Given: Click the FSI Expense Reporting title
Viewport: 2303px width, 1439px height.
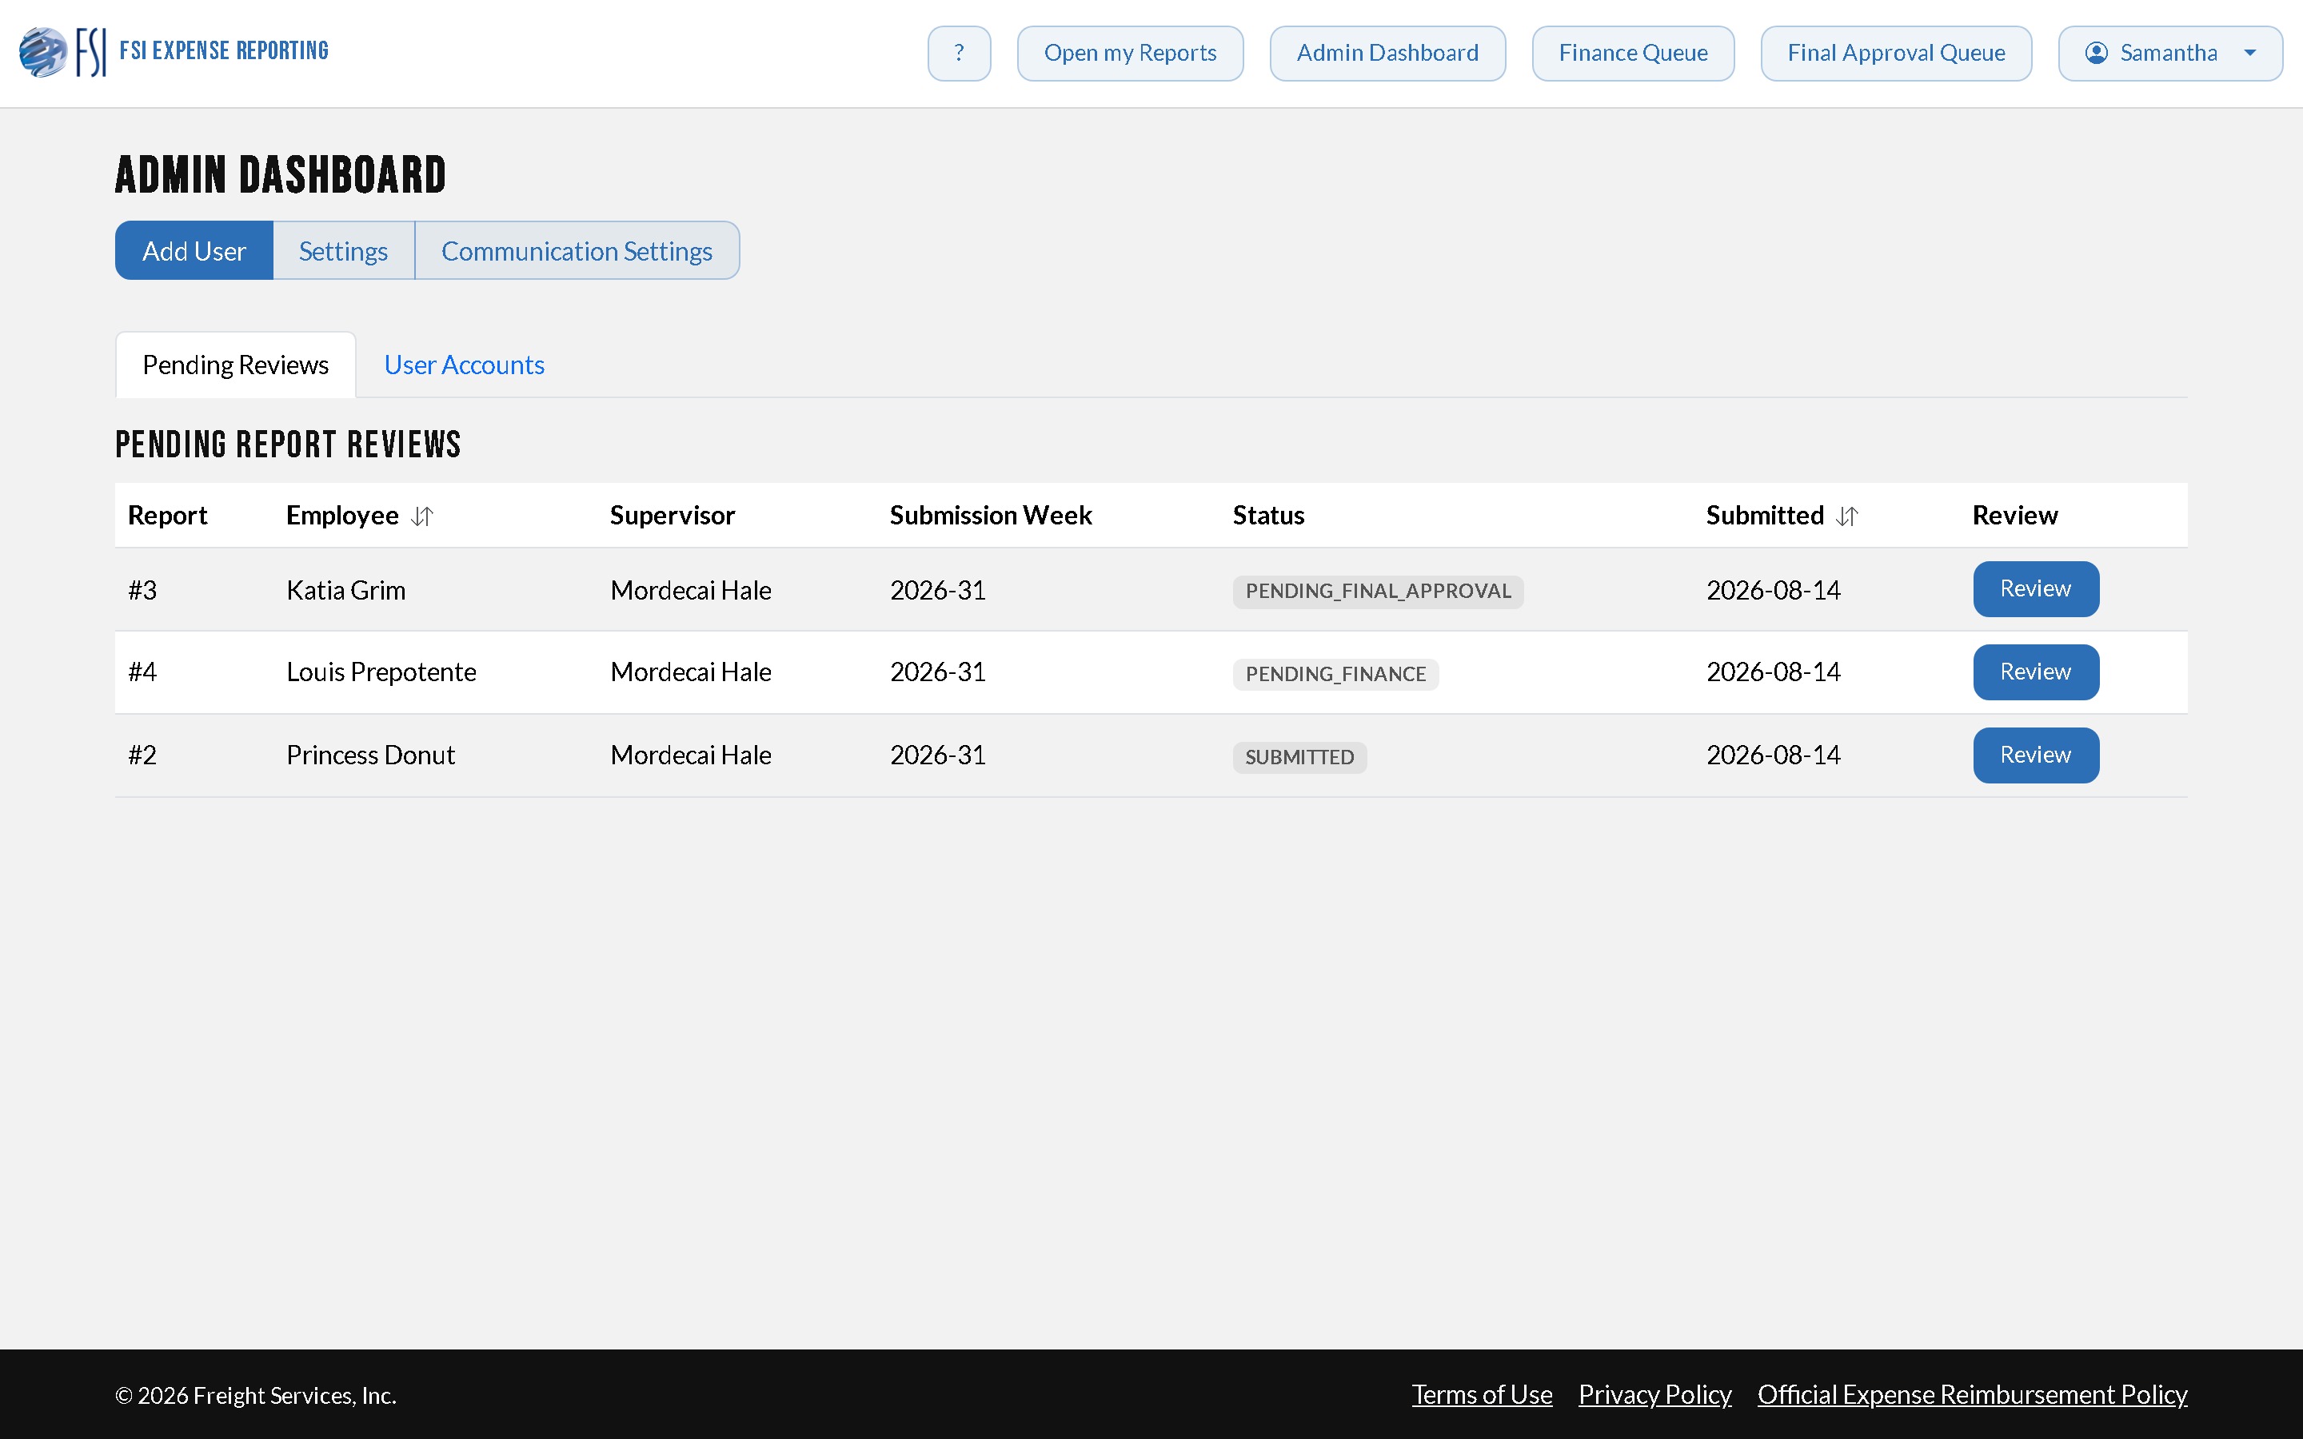Looking at the screenshot, I should [224, 50].
